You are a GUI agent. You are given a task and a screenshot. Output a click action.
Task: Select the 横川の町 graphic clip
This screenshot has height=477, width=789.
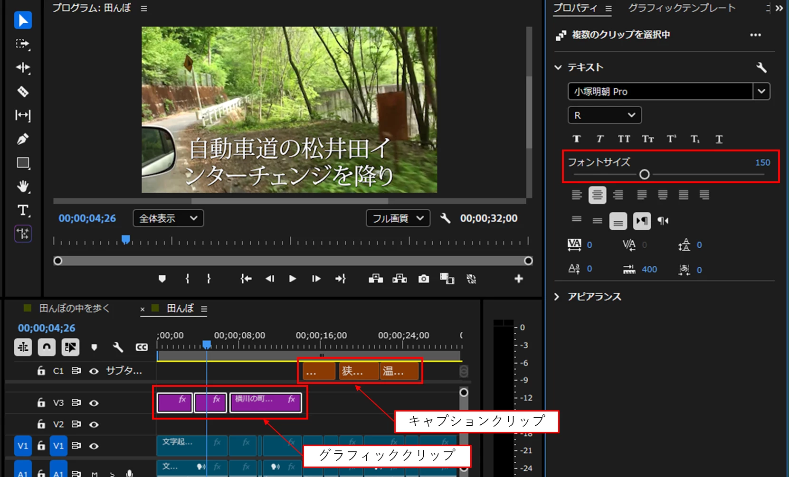point(266,403)
